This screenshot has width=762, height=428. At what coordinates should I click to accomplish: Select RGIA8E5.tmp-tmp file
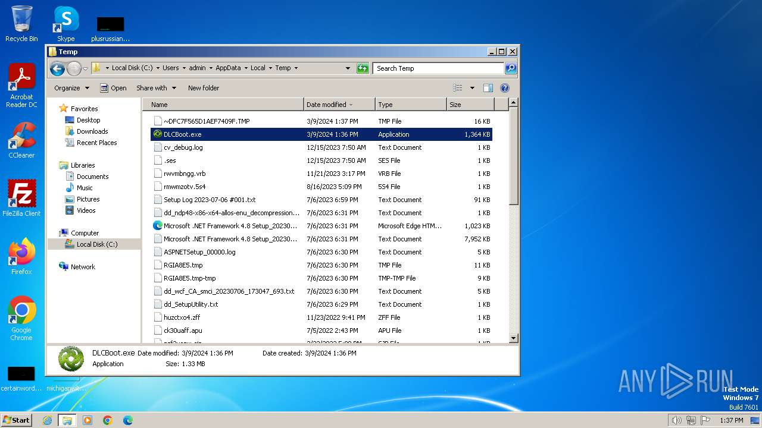[x=321, y=278]
